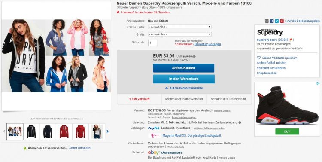Click info icon beside Zahlungseingang
This screenshot has height=162, width=322.
click(240, 123)
